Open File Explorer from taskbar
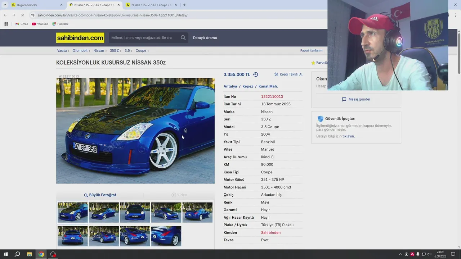Image resolution: width=461 pixels, height=259 pixels. pos(30,254)
